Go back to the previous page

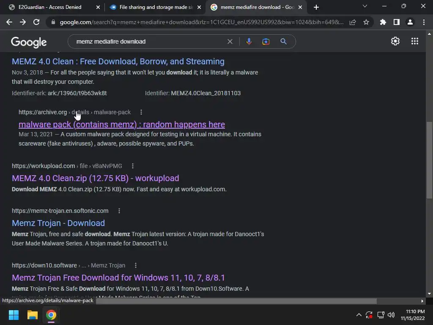pos(9,22)
